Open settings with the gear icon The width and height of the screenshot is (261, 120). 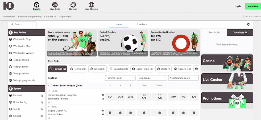248,24
